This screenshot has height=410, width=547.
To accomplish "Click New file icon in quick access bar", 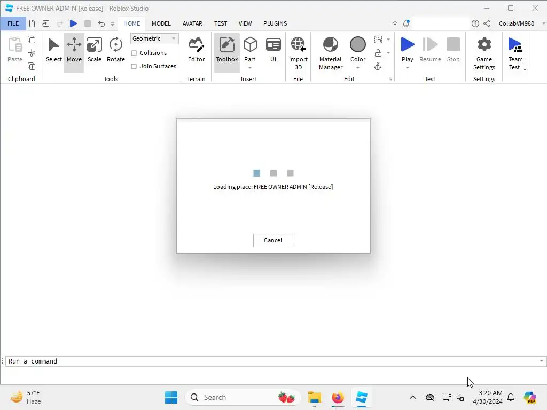I will [x=32, y=23].
